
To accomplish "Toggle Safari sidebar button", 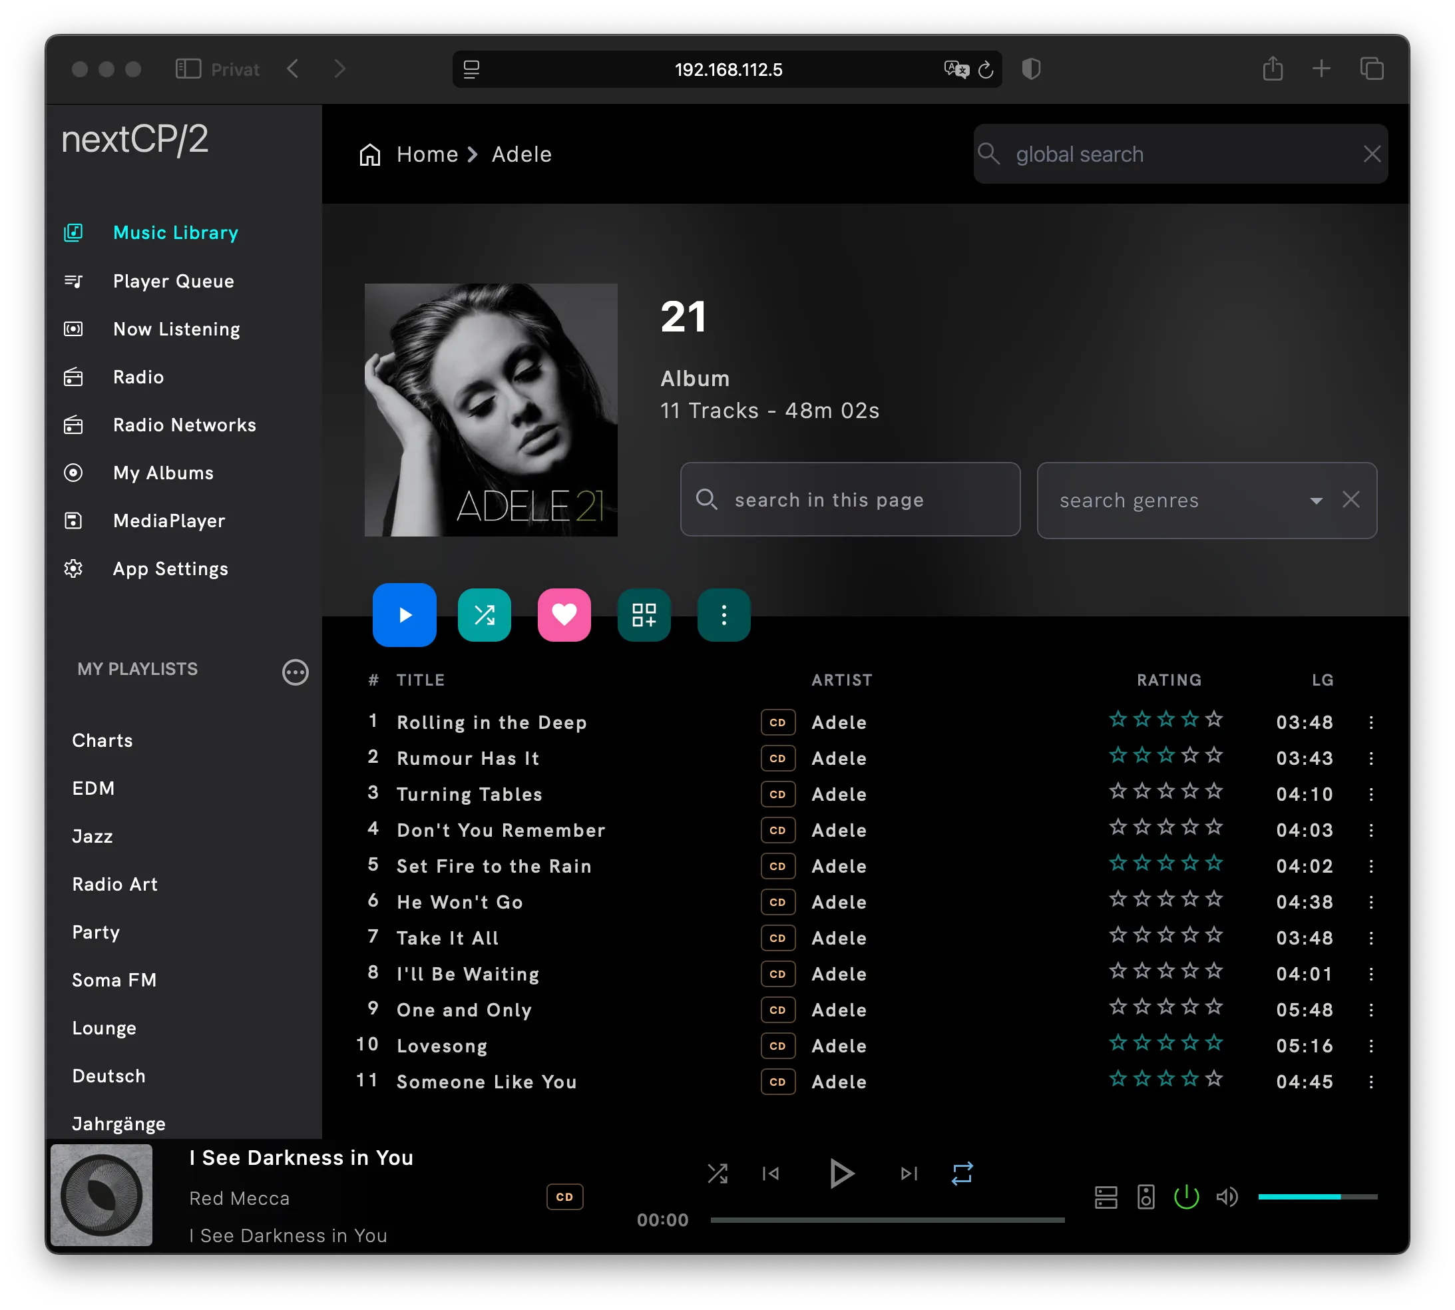I will click(188, 69).
